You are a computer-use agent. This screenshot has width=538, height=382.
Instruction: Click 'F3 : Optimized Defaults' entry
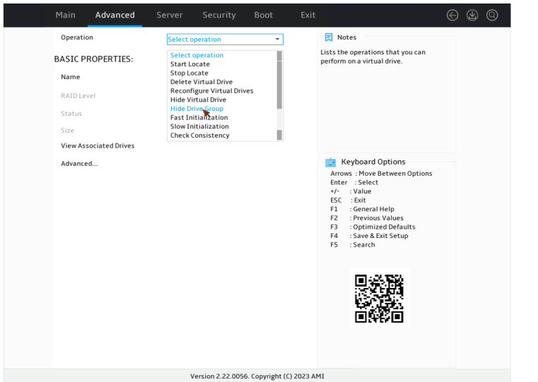[373, 227]
